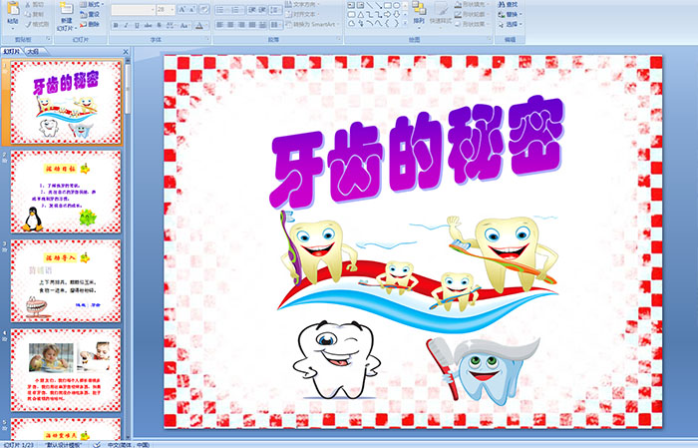698x448 pixels.
Task: Click the Paste clipboard icon
Action: (13, 9)
